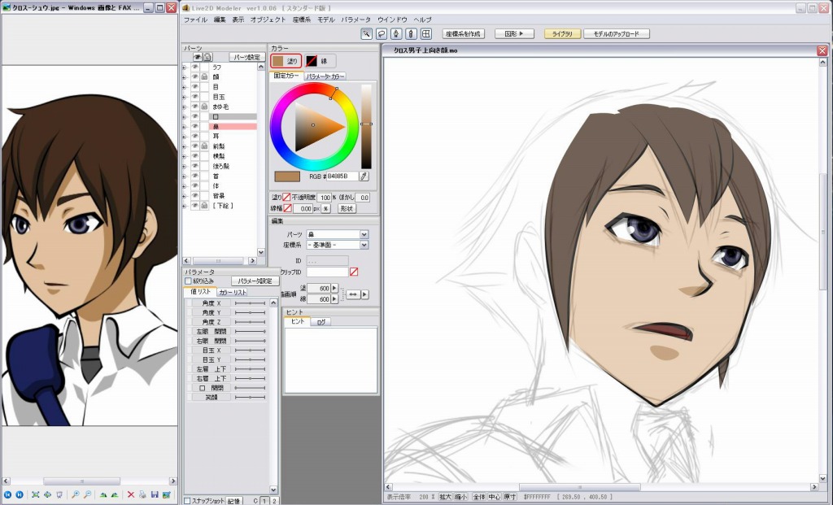The image size is (833, 505).
Task: Expand the 耳 part tree node
Action: pos(185,137)
